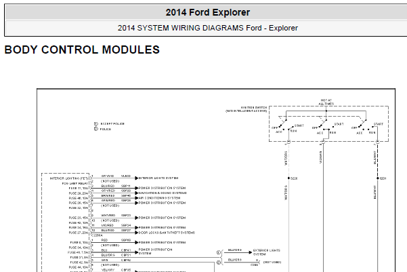Select the "FUSE 46, 10A" label
This screenshot has width=407, height=272.
click(x=79, y=198)
